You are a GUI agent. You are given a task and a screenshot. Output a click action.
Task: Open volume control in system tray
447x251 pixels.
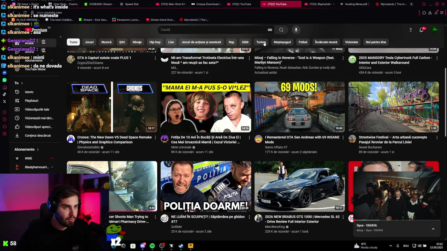tap(420, 246)
